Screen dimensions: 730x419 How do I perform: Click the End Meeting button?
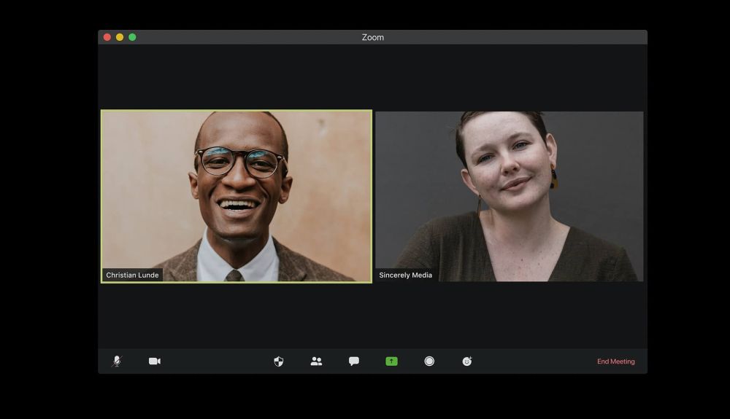(x=615, y=361)
